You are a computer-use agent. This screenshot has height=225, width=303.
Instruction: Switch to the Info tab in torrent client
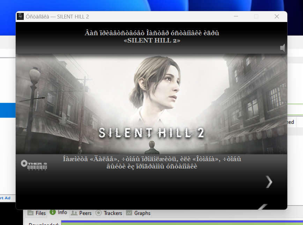58,212
